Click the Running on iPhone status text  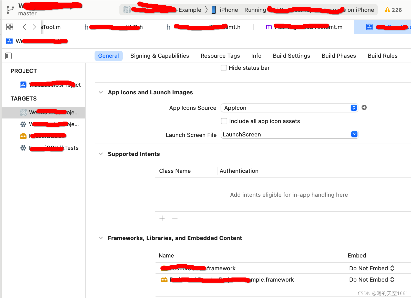tap(309, 10)
